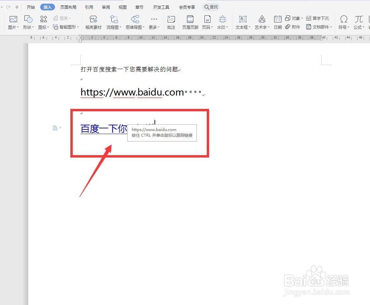Expand the 形状 dropdown arrow

(x=33, y=27)
